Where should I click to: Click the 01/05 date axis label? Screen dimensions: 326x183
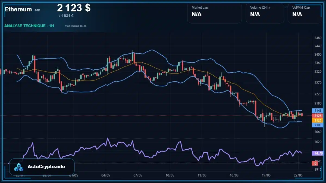(x=74, y=175)
